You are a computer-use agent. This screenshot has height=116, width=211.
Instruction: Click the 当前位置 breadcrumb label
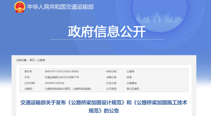point(22,60)
